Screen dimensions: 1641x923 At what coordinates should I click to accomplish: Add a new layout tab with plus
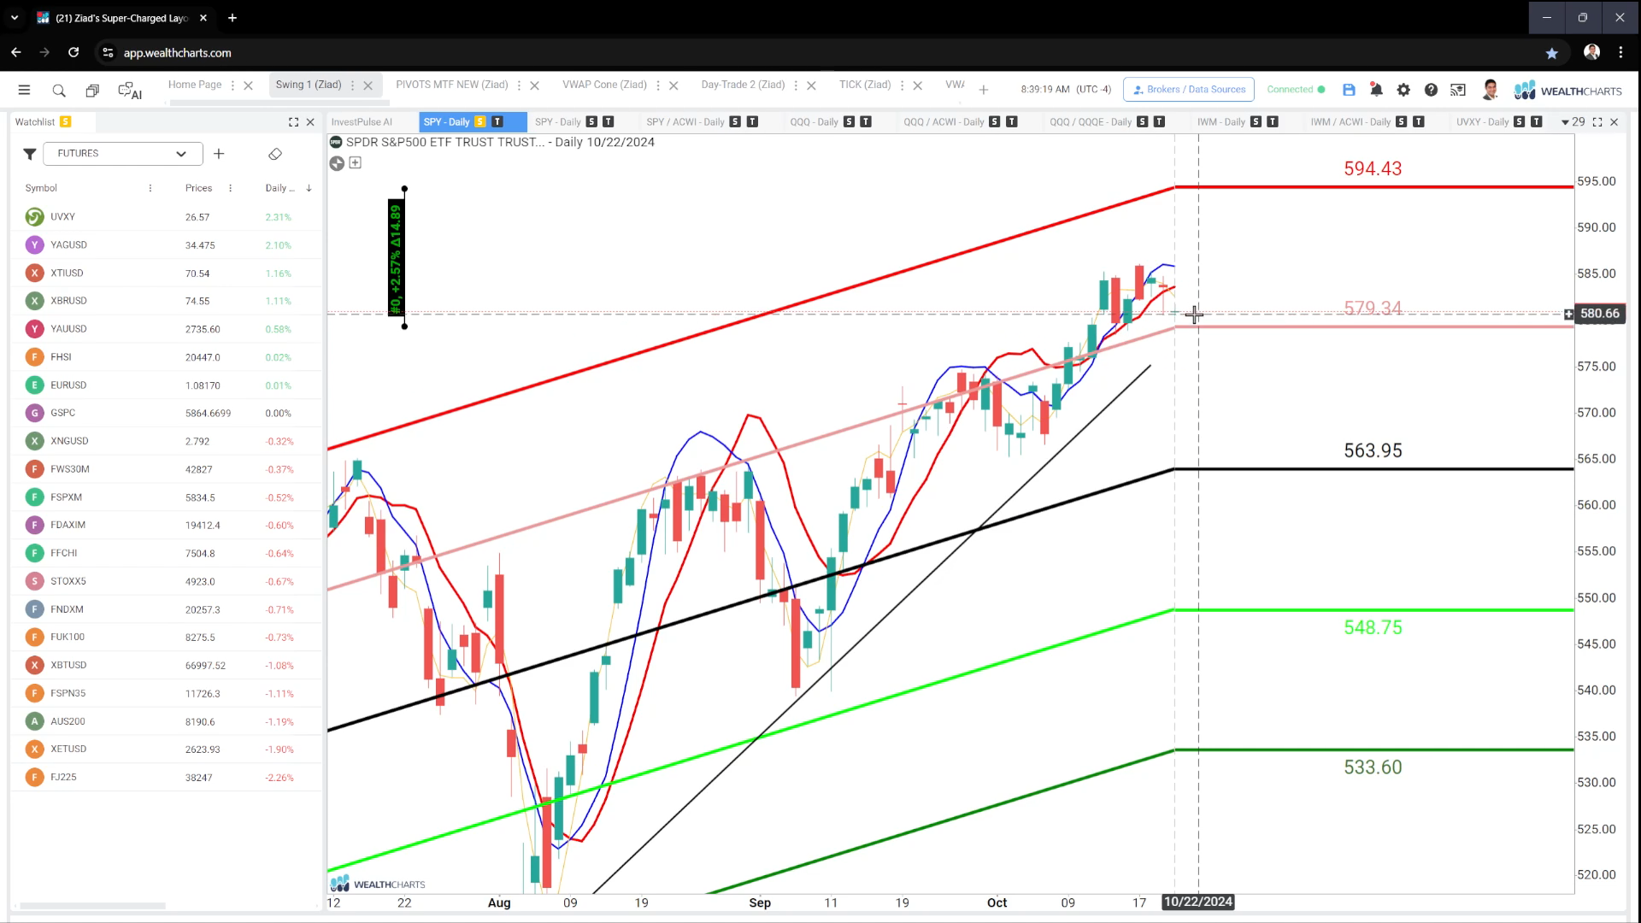(984, 90)
